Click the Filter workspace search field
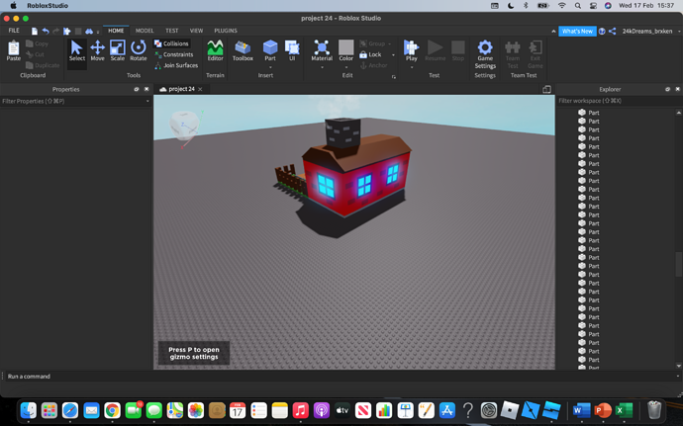 click(620, 101)
